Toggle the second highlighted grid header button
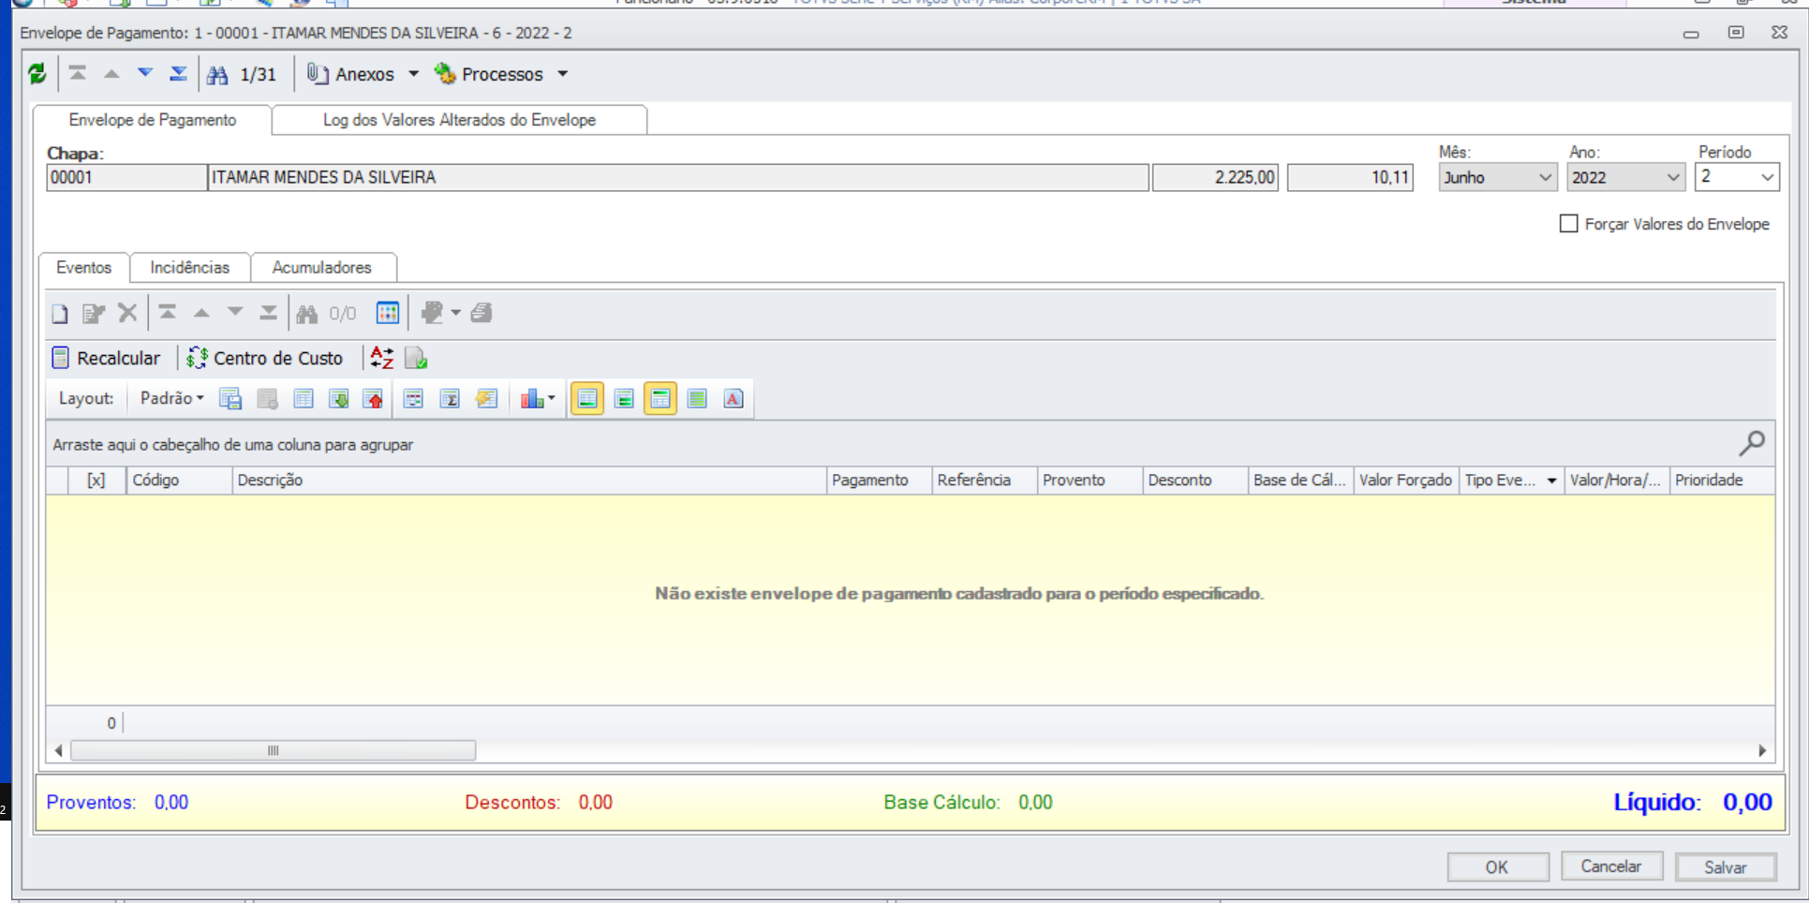 (x=660, y=399)
